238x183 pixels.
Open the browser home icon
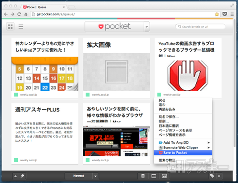(x=26, y=14)
